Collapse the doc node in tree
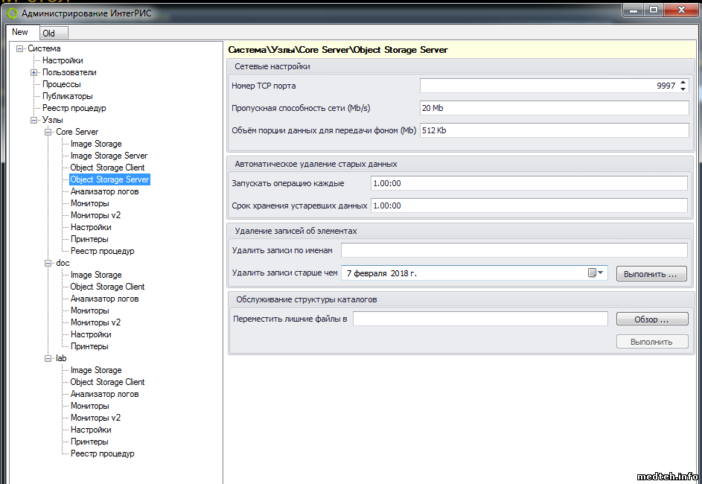The height and width of the screenshot is (484, 702). (48, 264)
